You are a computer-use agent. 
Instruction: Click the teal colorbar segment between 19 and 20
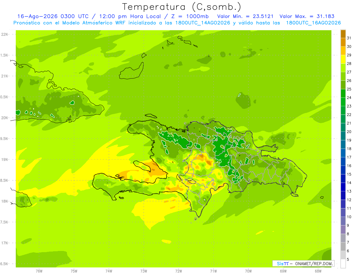coord(343,136)
